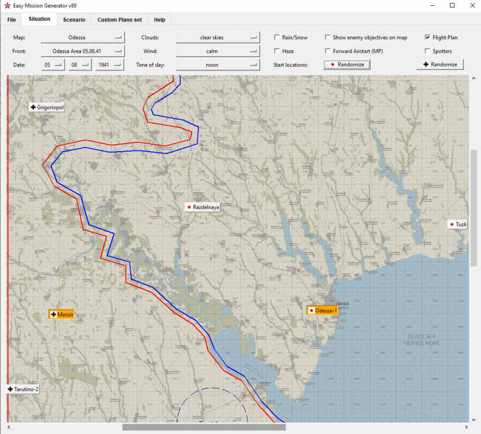481x434 pixels.
Task: Toggle the Haze checkbox
Action: click(x=277, y=52)
